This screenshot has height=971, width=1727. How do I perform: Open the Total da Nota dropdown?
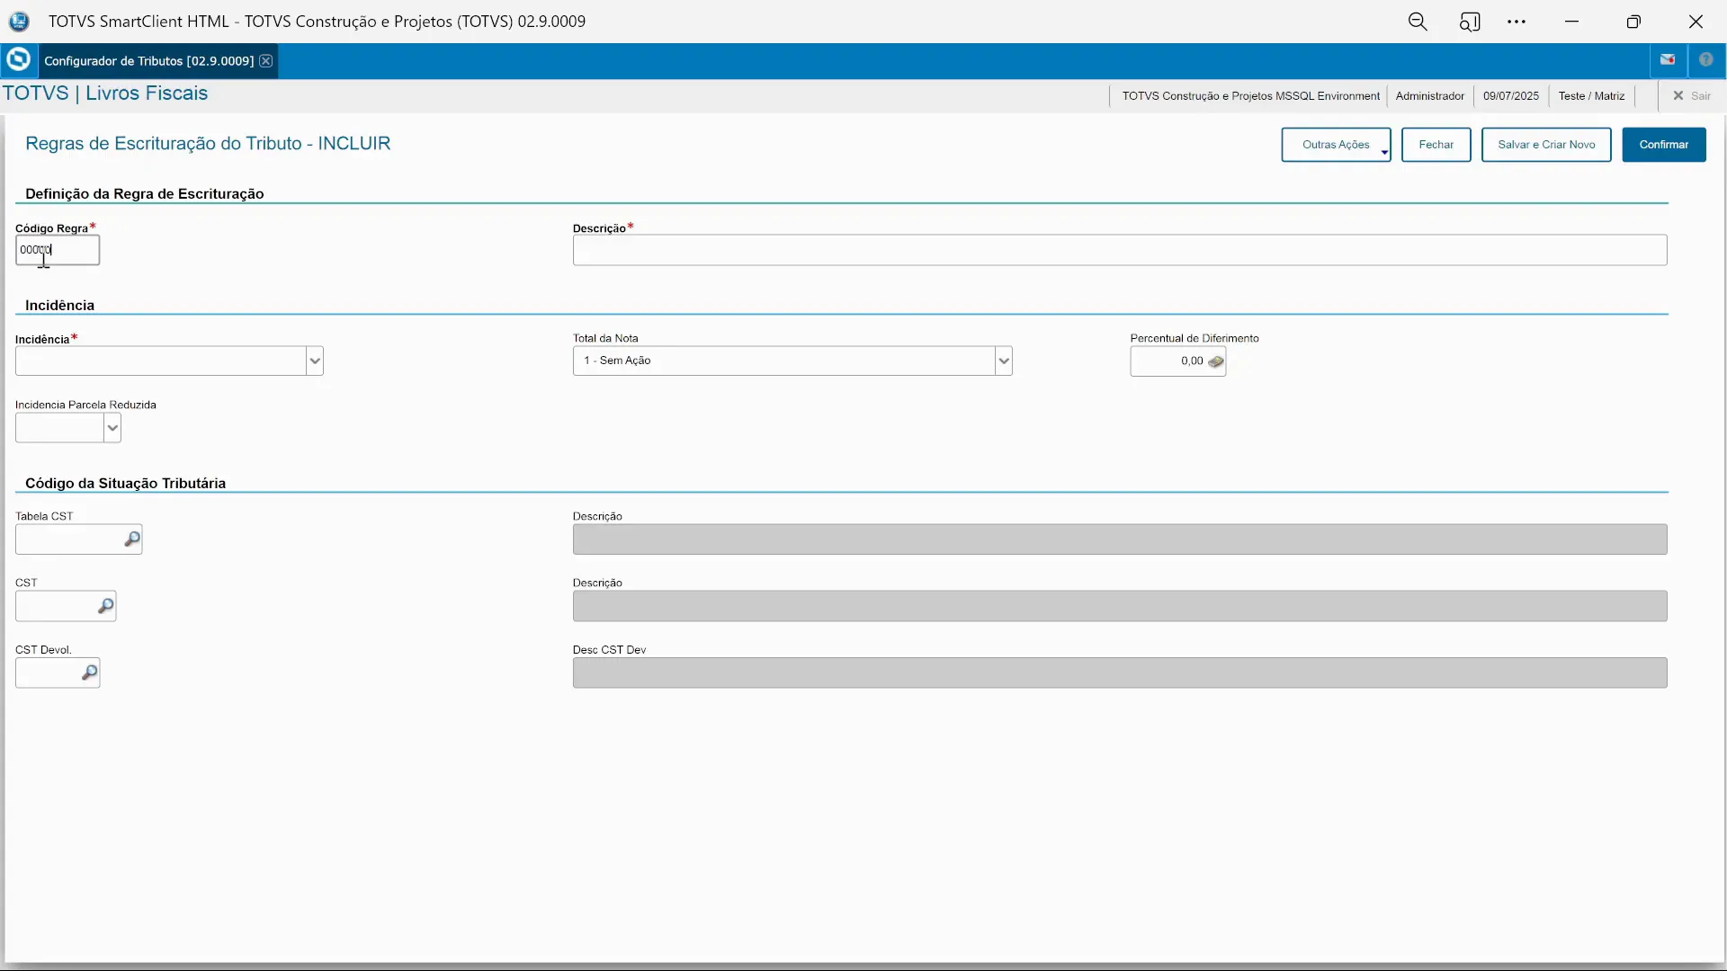[x=1003, y=361]
